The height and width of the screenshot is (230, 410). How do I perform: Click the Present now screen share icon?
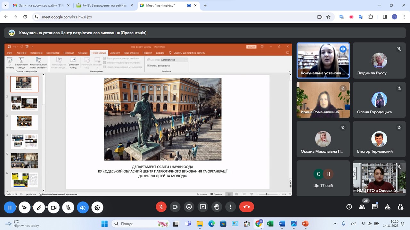coord(203,207)
